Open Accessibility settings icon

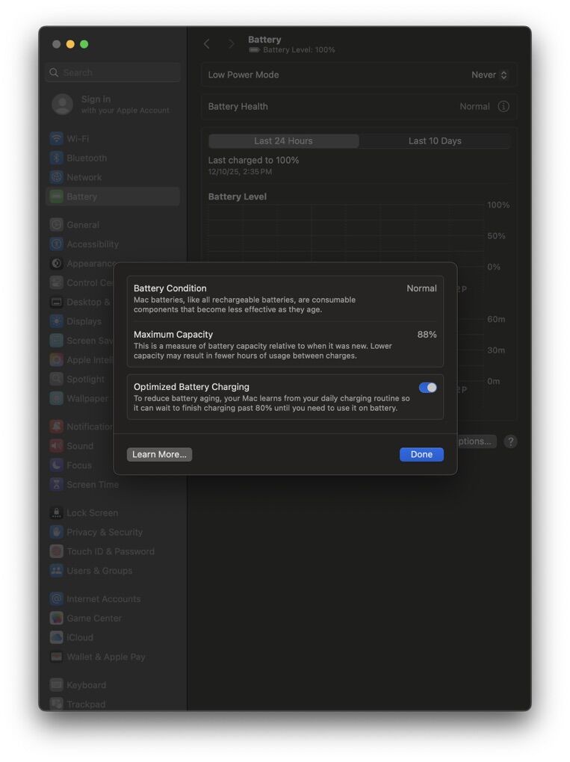click(57, 244)
